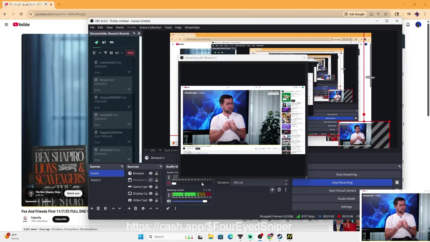This screenshot has width=430, height=242.
Task: Increase transition Duration with up arrow
Action: pyautogui.click(x=286, y=181)
